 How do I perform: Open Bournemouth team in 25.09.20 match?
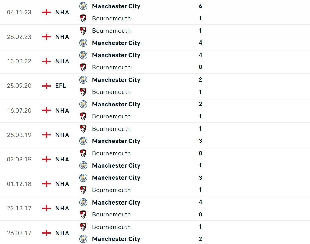(x=111, y=92)
